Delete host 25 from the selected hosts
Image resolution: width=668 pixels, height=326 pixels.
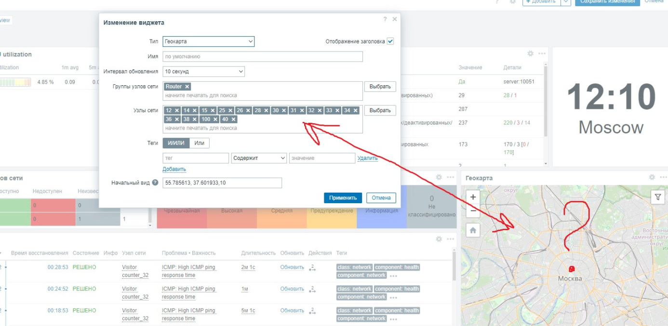(x=230, y=110)
